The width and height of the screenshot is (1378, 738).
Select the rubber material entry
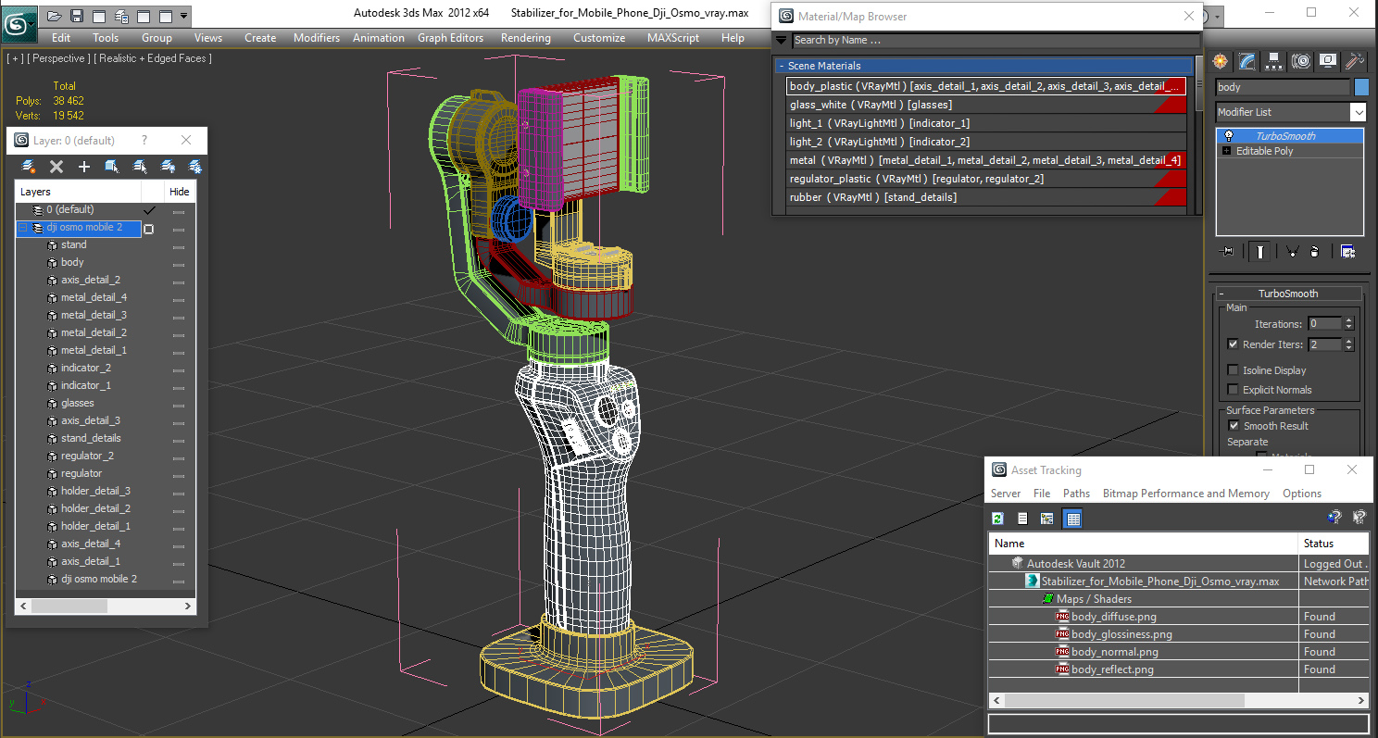tap(986, 197)
